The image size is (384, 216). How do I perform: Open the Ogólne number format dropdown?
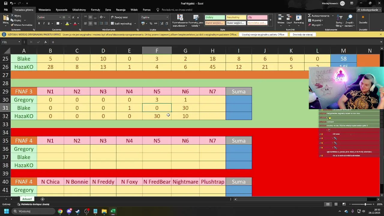pyautogui.click(x=167, y=17)
